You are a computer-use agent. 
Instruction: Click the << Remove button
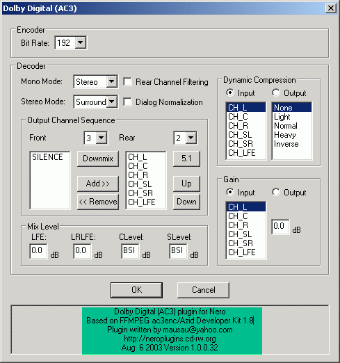click(98, 202)
